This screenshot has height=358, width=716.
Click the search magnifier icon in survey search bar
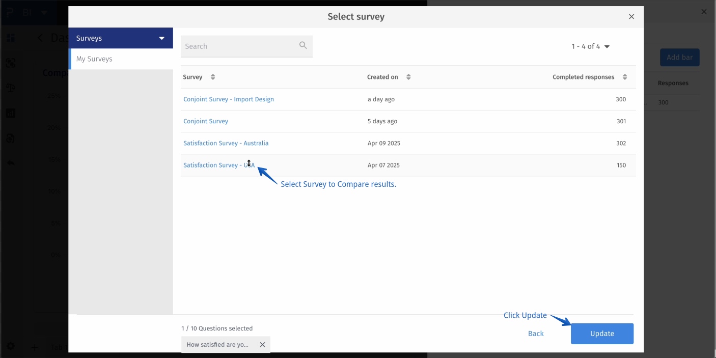tap(303, 45)
